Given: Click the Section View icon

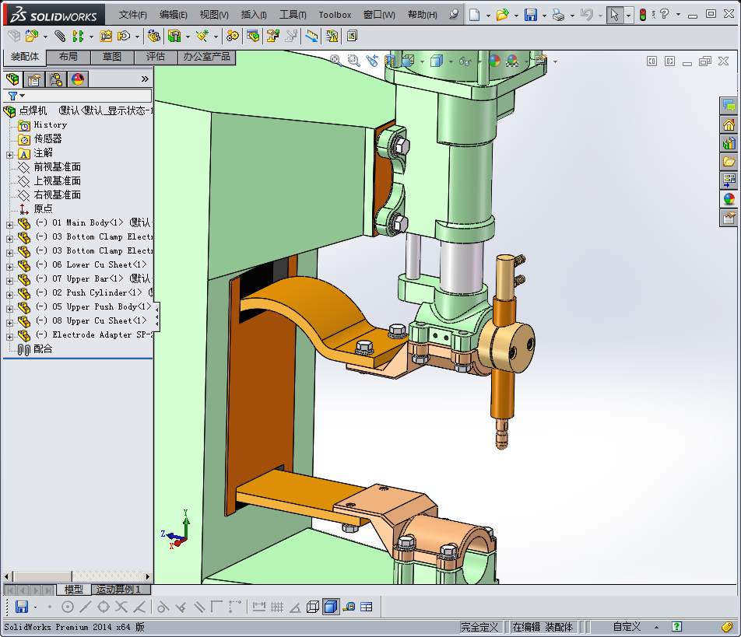Looking at the screenshot, I should point(390,61).
